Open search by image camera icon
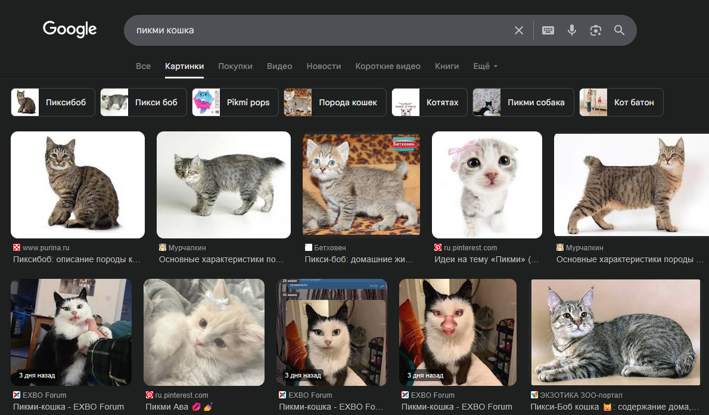This screenshot has height=415, width=709. pos(596,30)
